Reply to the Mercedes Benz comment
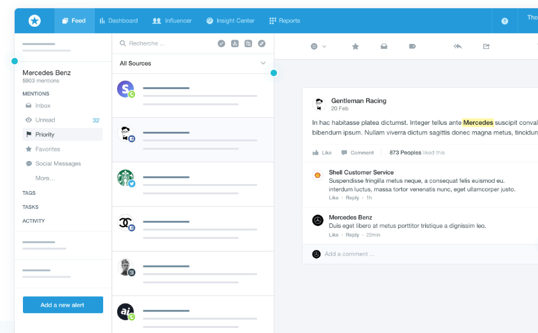 pyautogui.click(x=352, y=235)
